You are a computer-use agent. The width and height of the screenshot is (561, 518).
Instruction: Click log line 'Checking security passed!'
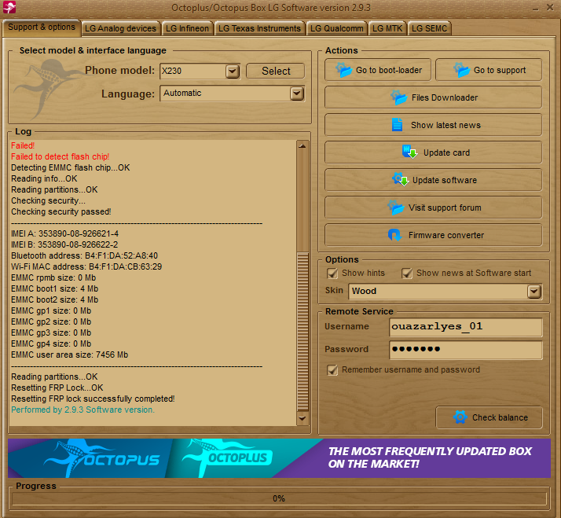pos(61,211)
